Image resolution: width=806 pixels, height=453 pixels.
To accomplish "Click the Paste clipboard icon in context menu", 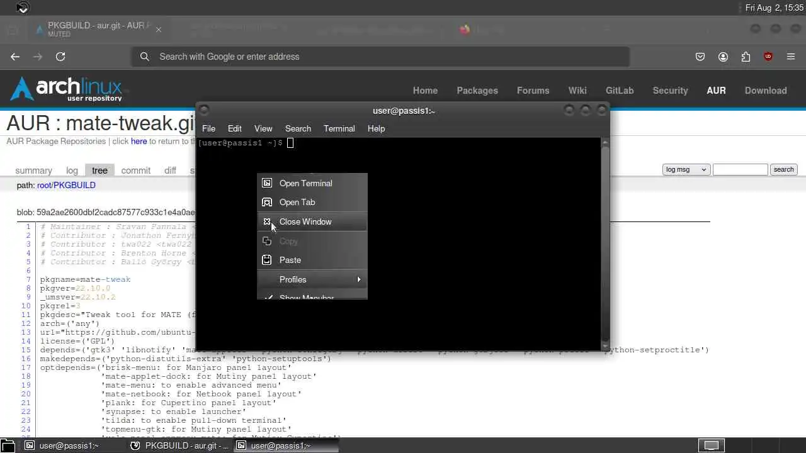I will [267, 260].
